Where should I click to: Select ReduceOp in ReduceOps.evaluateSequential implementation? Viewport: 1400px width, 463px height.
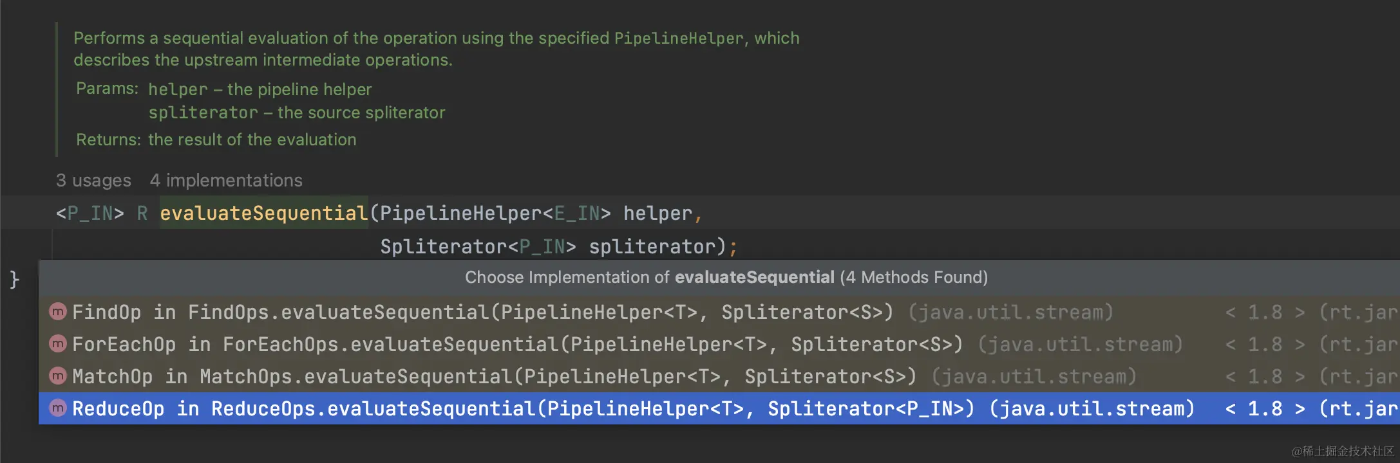pos(719,408)
